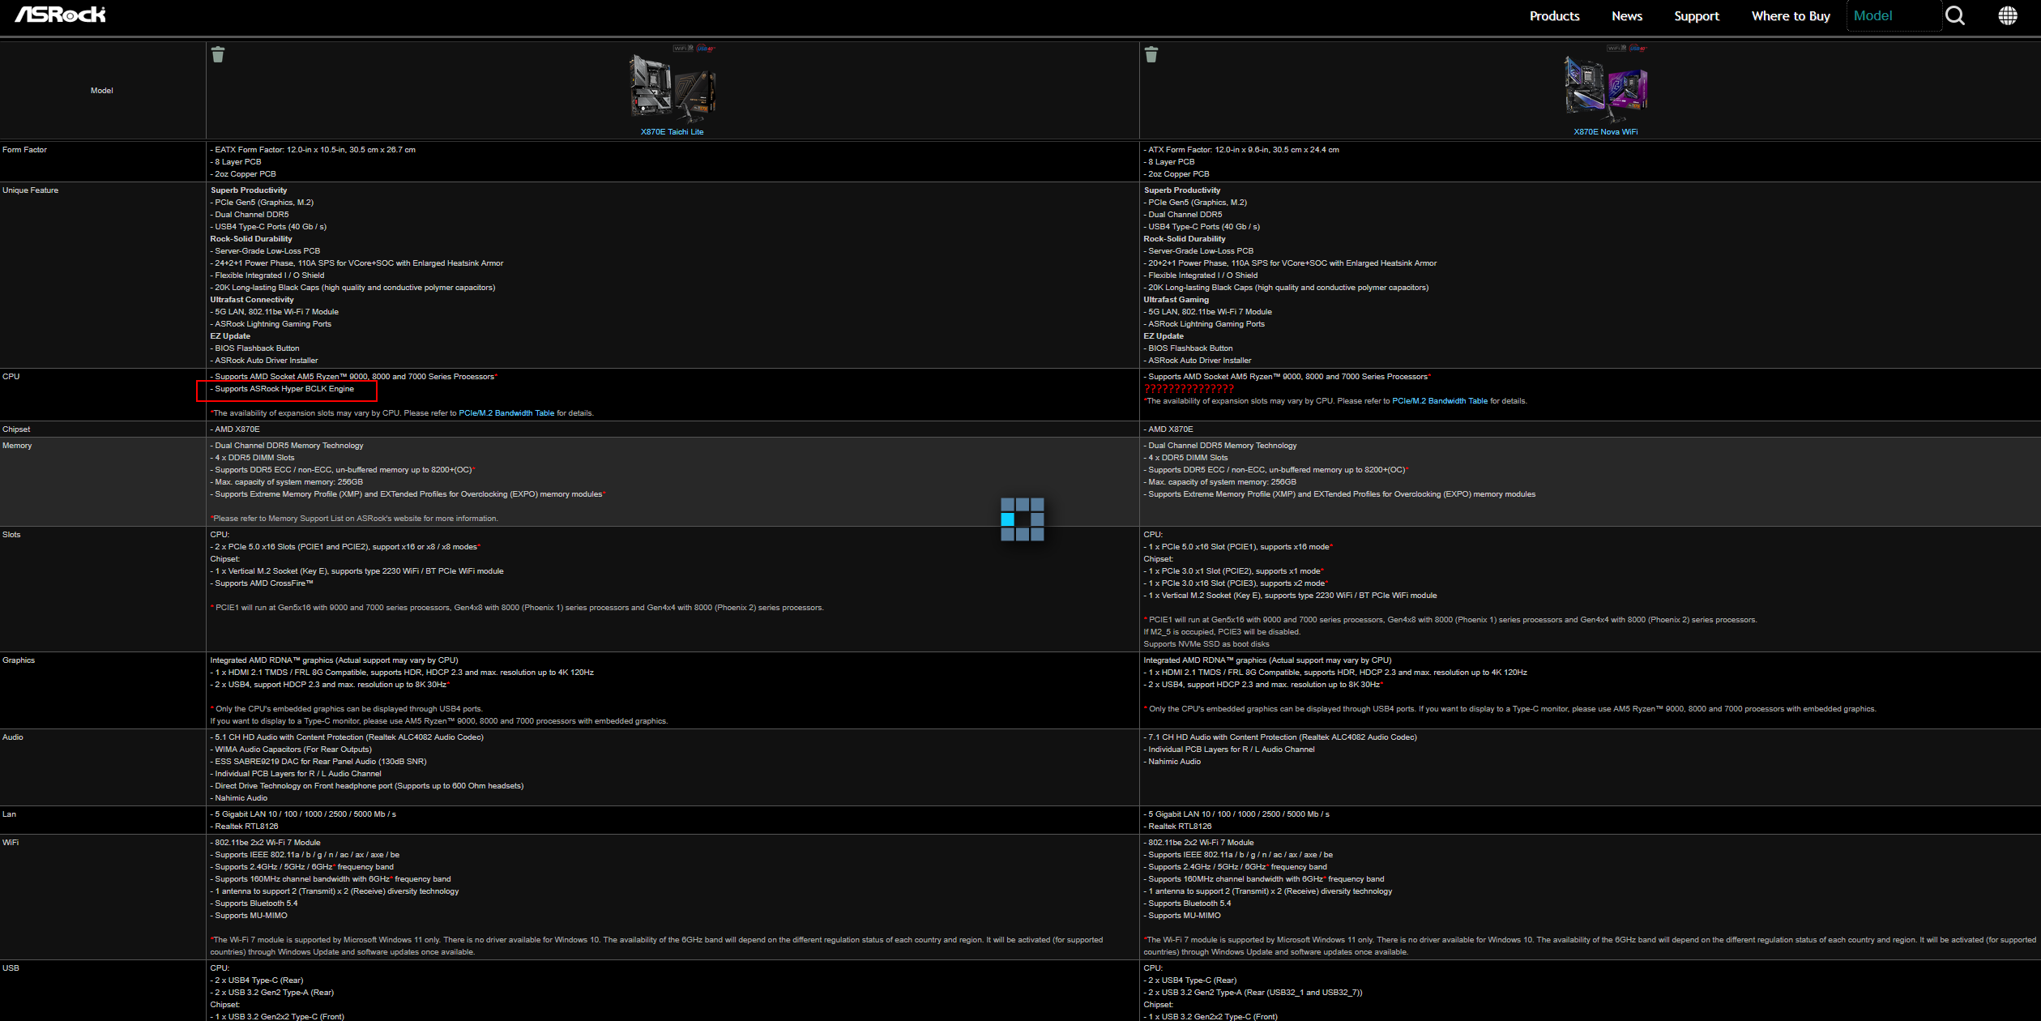The width and height of the screenshot is (2041, 1021).
Task: Click the search magnifier icon
Action: pyautogui.click(x=1955, y=15)
